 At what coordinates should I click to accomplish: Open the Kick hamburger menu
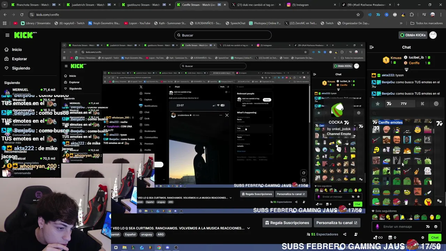point(7,35)
